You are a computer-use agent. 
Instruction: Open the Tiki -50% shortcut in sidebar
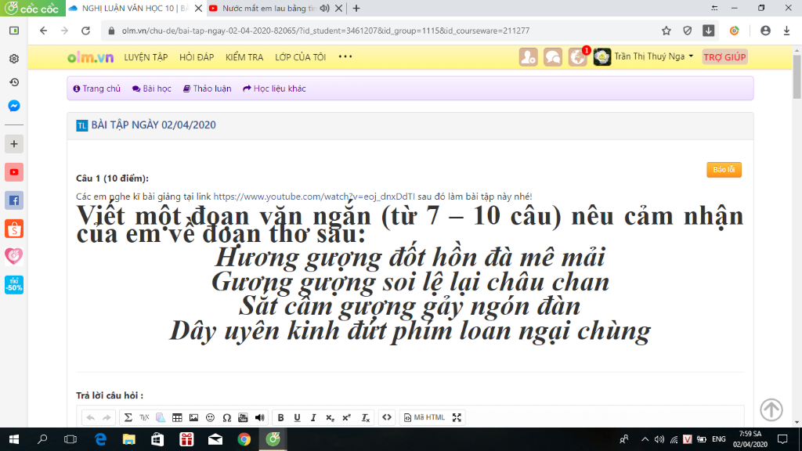(x=14, y=285)
